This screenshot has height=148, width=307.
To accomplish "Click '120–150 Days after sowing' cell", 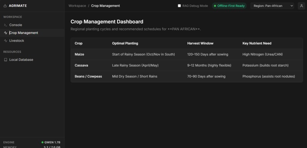I will point(208,54).
